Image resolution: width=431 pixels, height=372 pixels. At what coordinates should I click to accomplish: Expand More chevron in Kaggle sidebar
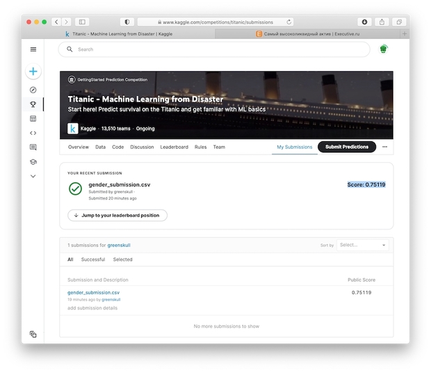pyautogui.click(x=33, y=176)
